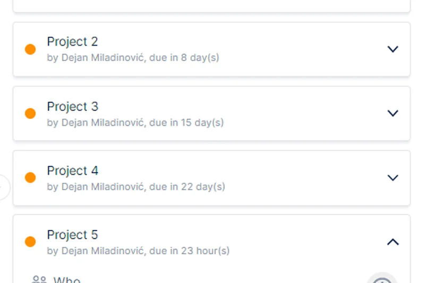Click the Who label in Project 5

[67, 280]
